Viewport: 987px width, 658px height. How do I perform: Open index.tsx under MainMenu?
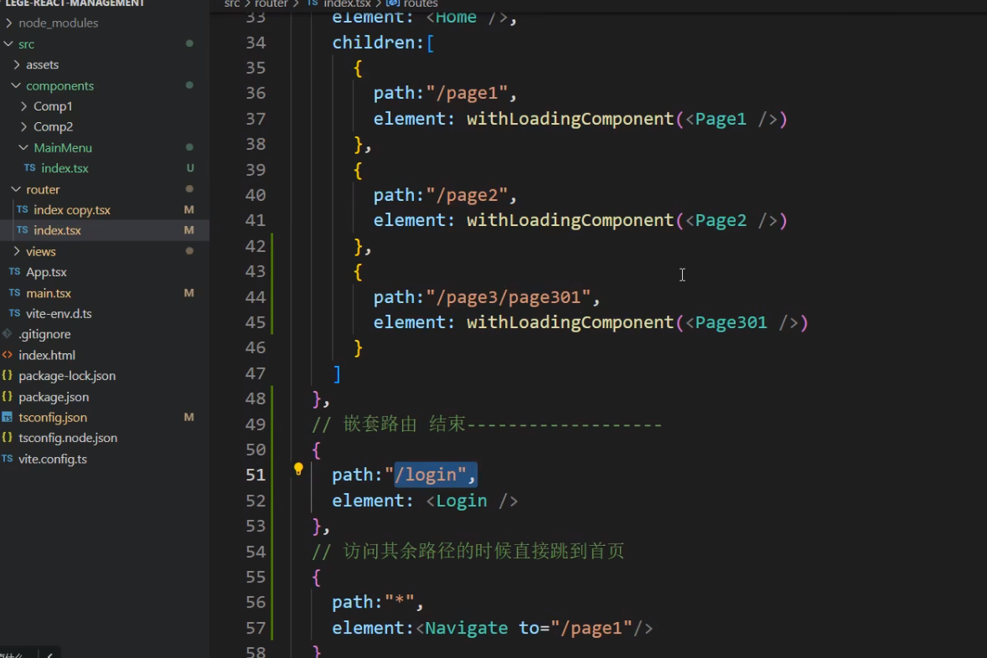coord(65,168)
